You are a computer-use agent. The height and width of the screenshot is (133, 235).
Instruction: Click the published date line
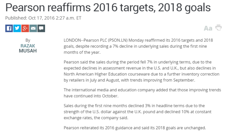click(43, 18)
